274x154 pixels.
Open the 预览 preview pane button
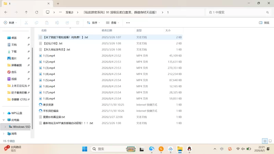(264, 23)
